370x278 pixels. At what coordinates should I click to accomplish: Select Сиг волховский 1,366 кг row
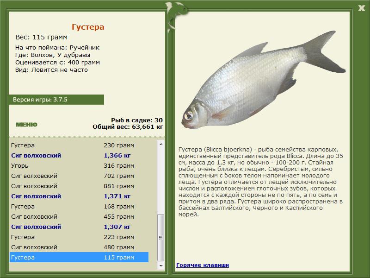coord(79,155)
